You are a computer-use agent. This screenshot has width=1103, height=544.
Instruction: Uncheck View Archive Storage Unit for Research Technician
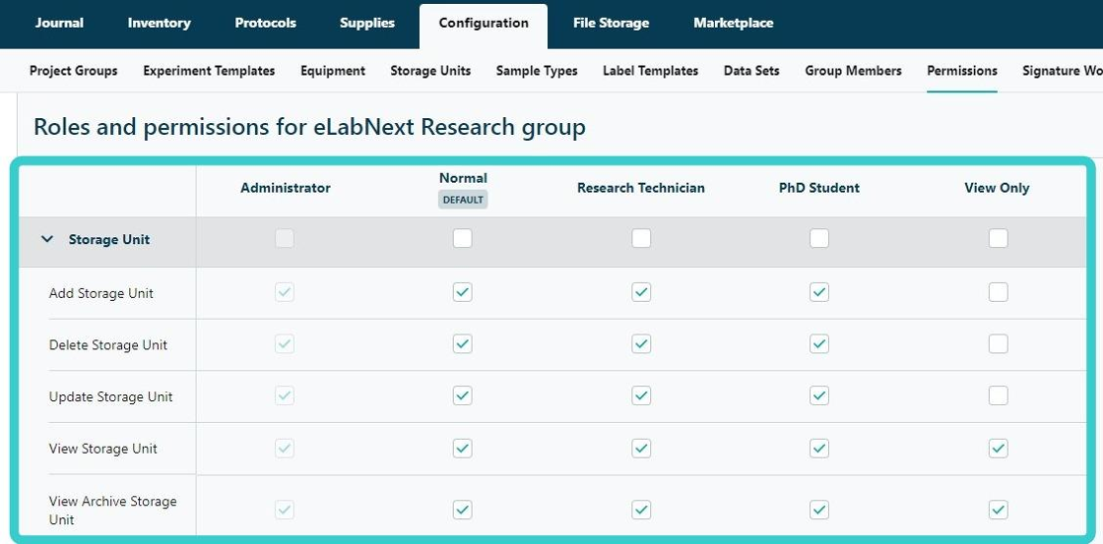click(641, 510)
